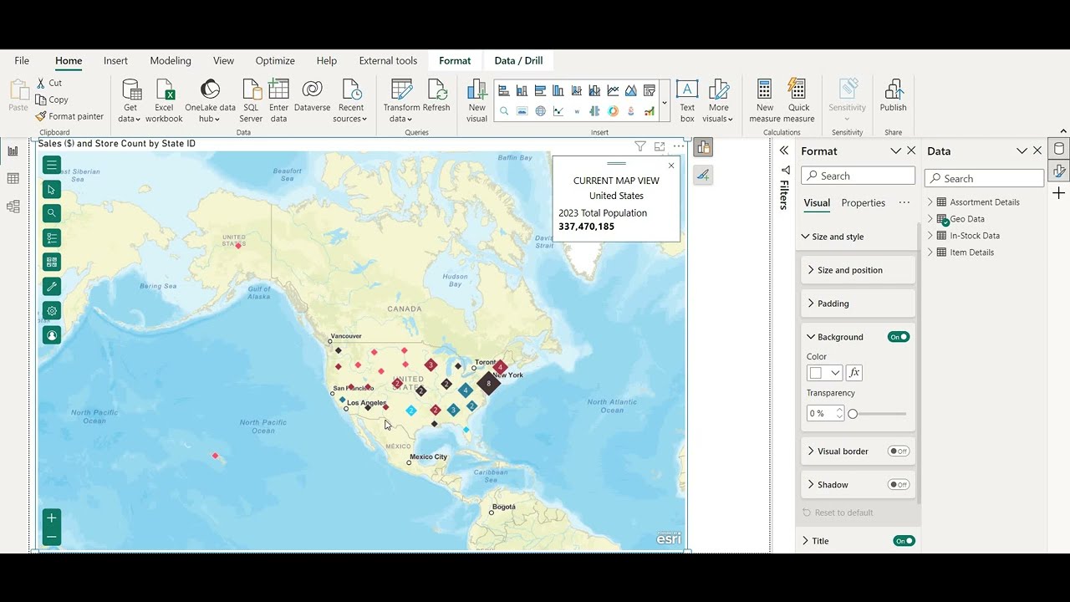Screen dimensions: 1070x602
Task: Cut the selection
Action: point(49,83)
